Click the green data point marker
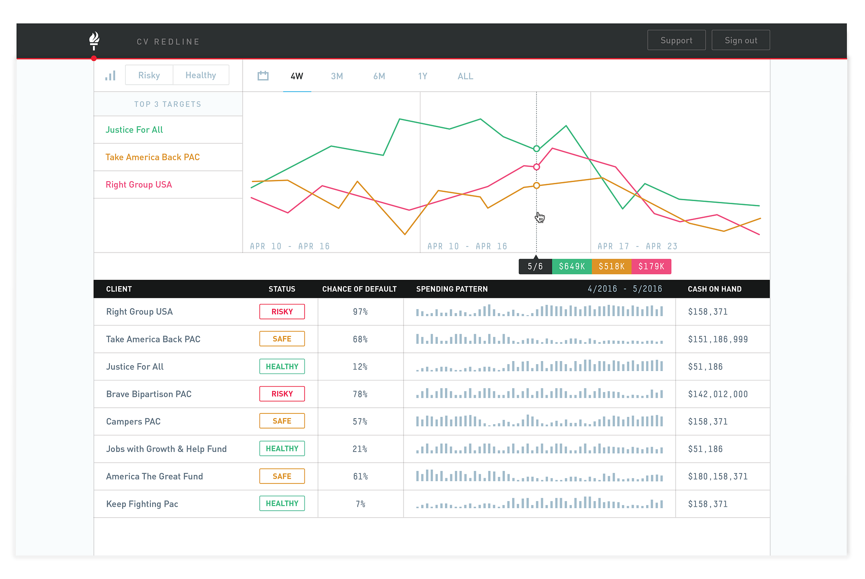Viewport: 865px width, 579px height. tap(536, 149)
